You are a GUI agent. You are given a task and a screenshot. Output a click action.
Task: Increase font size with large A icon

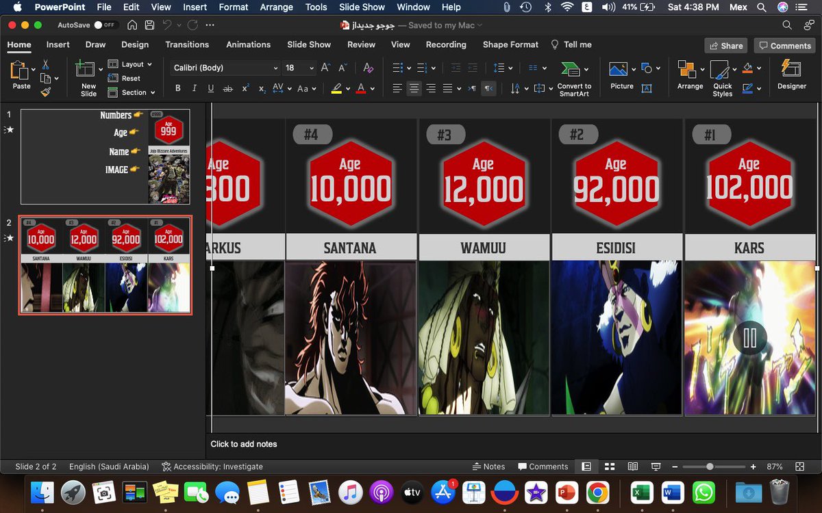click(325, 68)
